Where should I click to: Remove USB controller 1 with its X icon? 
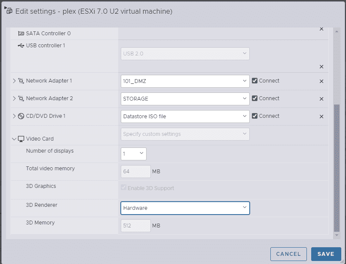point(322,67)
